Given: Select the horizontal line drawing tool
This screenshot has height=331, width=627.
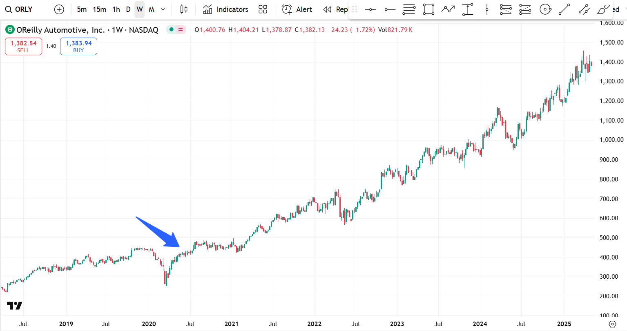Looking at the screenshot, I should [370, 9].
